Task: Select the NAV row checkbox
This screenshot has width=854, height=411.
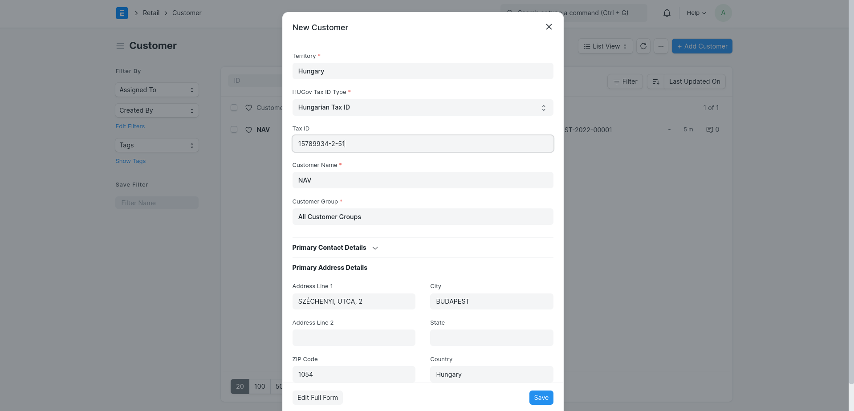Action: [234, 130]
